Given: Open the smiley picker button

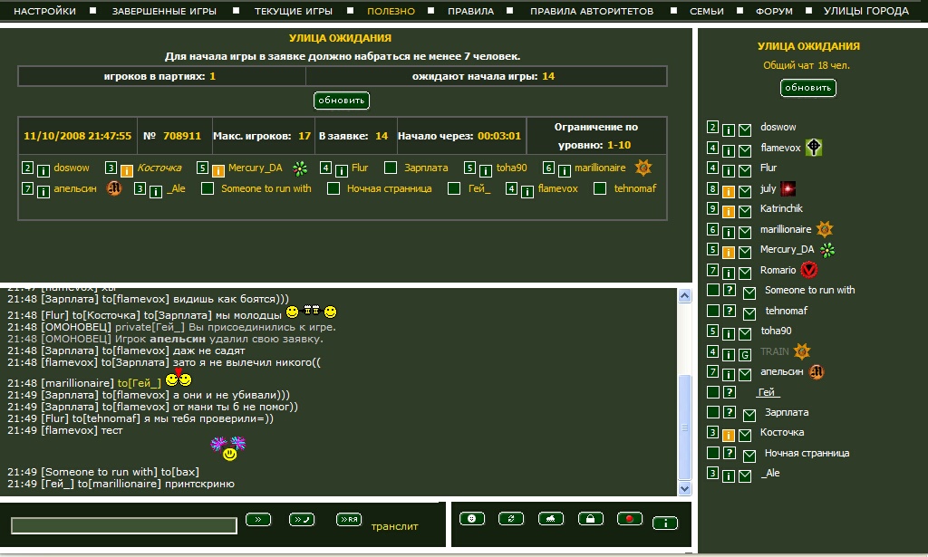Looking at the screenshot, I should coord(471,519).
